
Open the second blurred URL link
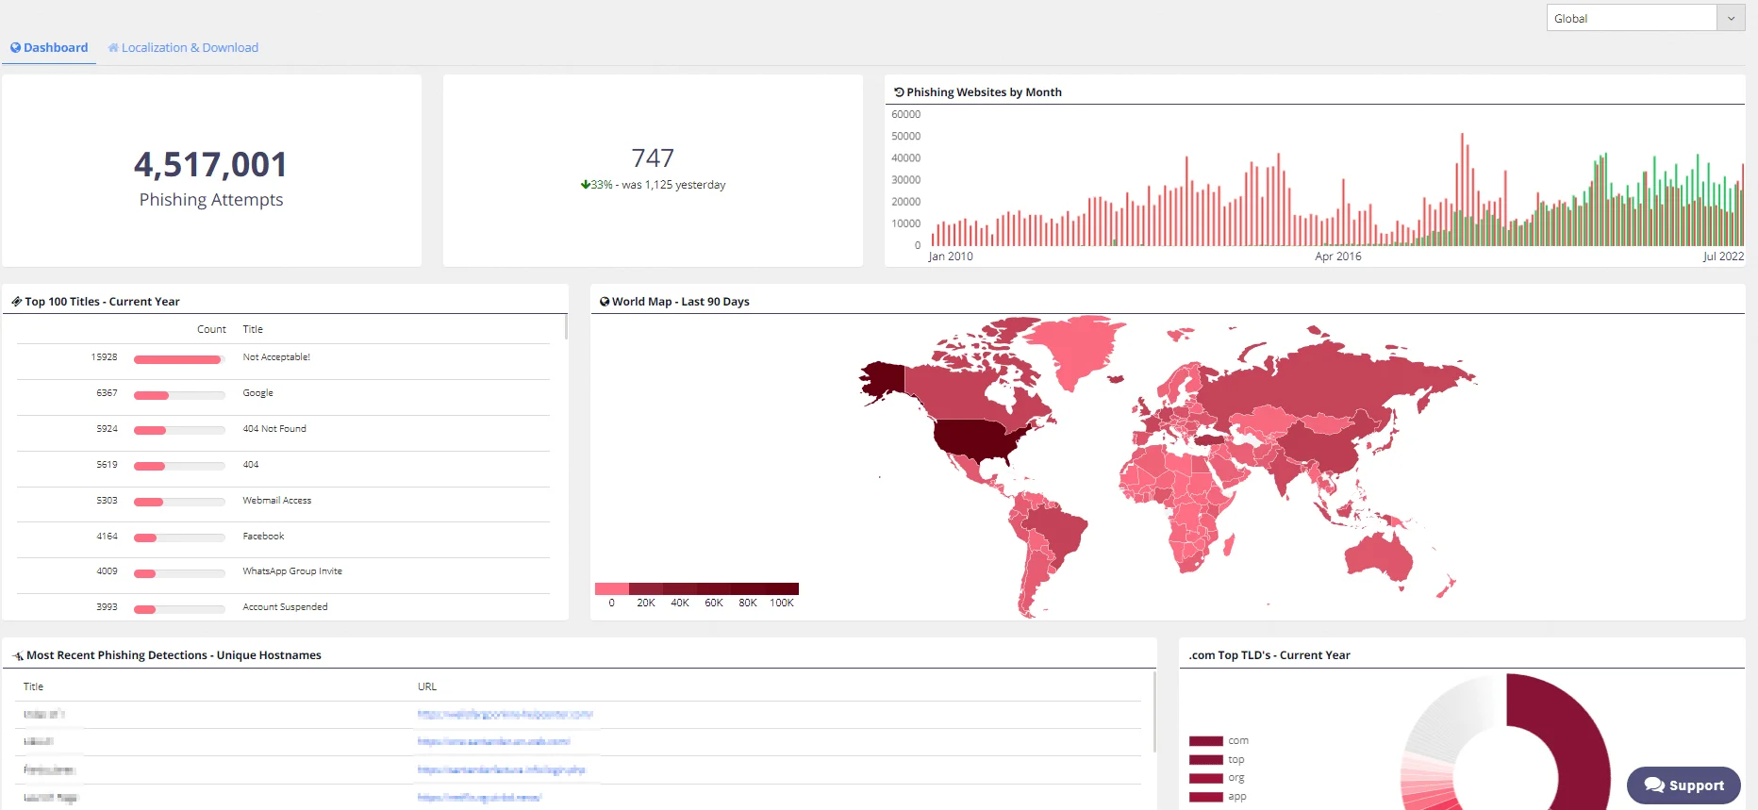tap(493, 742)
